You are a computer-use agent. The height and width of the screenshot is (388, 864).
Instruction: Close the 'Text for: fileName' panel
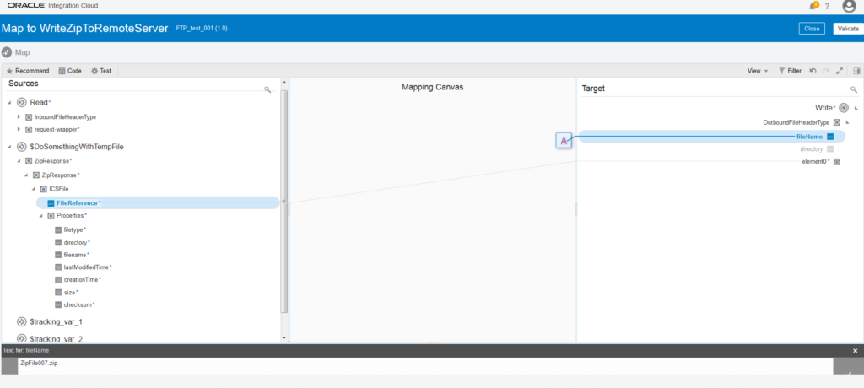tap(856, 351)
